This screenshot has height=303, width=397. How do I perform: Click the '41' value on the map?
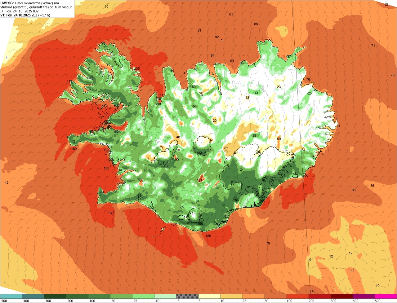tap(353, 270)
